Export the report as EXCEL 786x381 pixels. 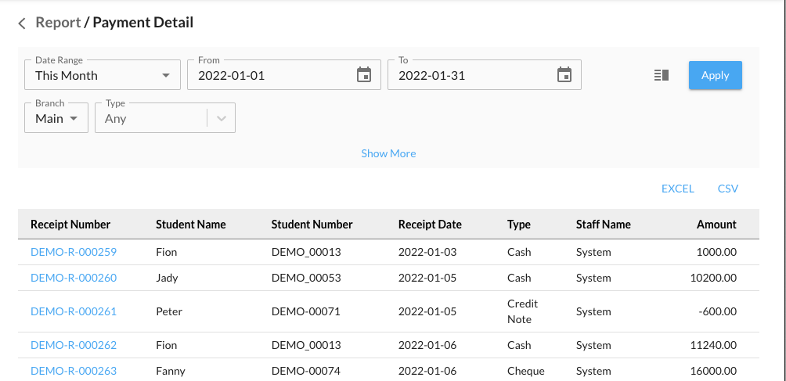[677, 189]
